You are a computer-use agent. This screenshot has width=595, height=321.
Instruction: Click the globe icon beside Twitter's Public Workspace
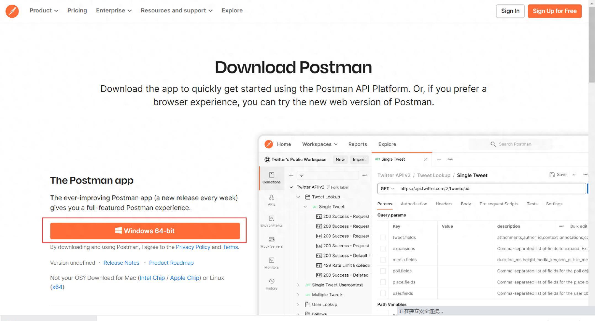267,160
